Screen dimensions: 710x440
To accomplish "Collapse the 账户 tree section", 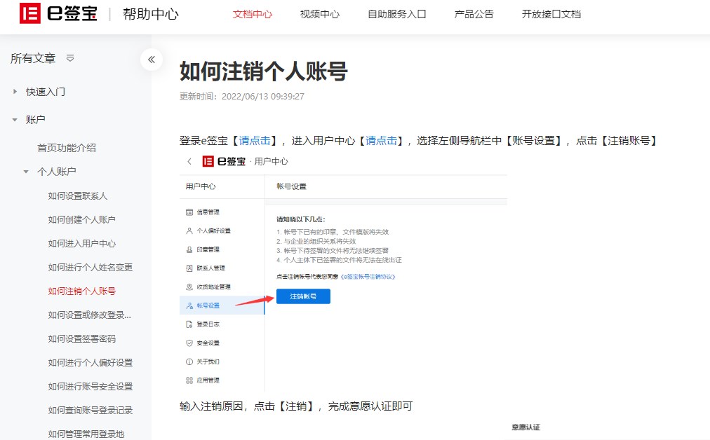I will click(15, 120).
